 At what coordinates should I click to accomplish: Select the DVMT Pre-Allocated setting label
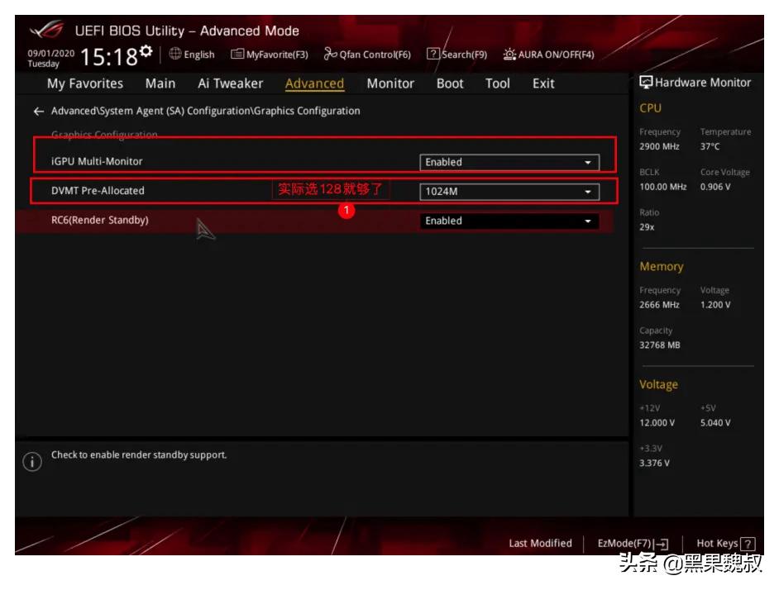tap(98, 191)
